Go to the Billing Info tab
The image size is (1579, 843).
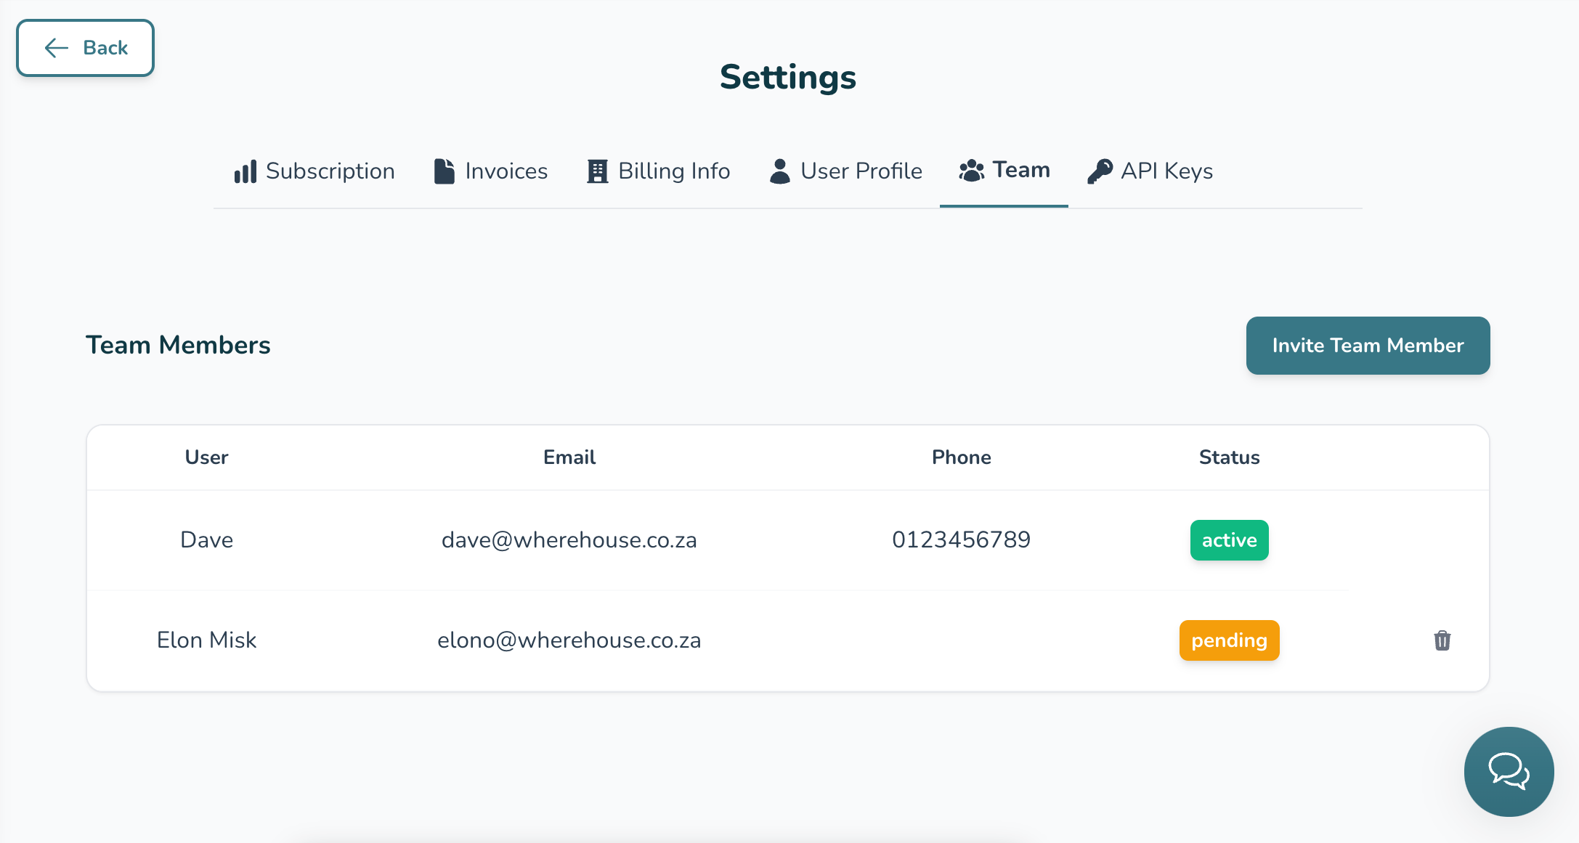(674, 171)
